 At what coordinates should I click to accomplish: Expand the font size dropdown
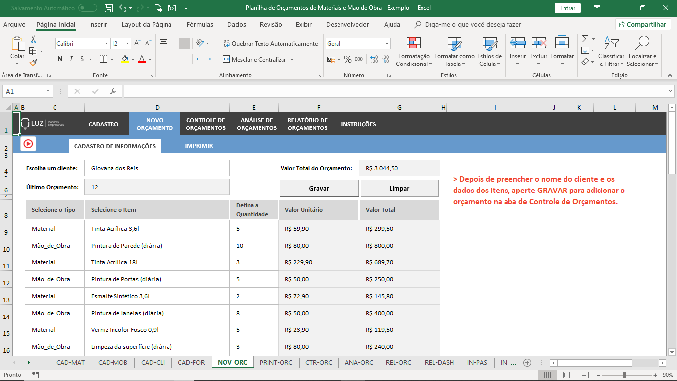pos(128,44)
